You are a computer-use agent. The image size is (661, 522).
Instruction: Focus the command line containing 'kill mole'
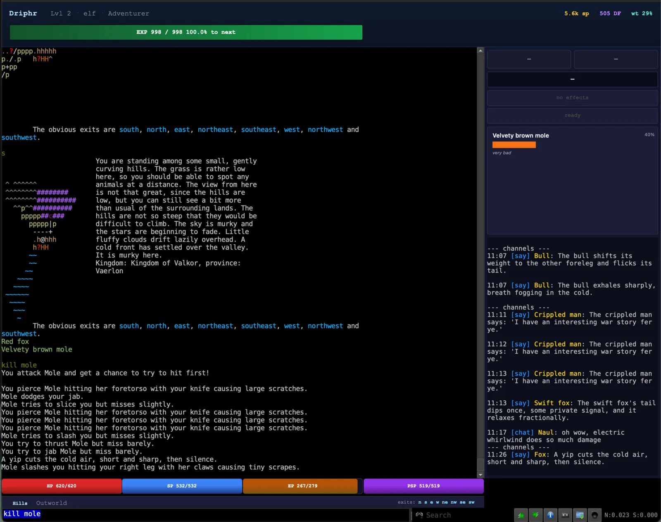tap(205, 514)
